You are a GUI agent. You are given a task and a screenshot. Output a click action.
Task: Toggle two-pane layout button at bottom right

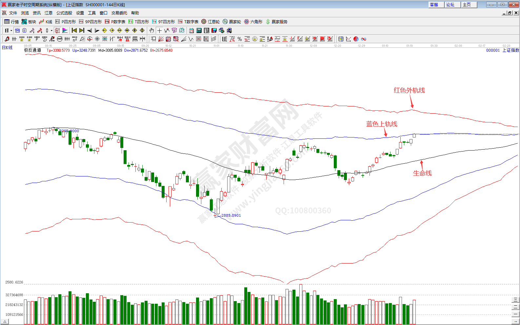[515, 307]
